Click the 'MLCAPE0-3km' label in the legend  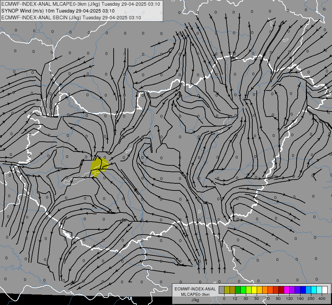coord(195,294)
